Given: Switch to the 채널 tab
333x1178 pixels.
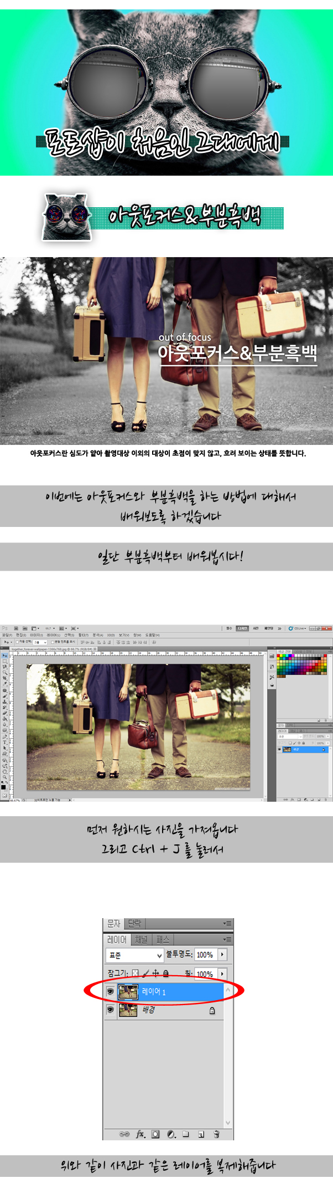Looking at the screenshot, I should tap(142, 939).
